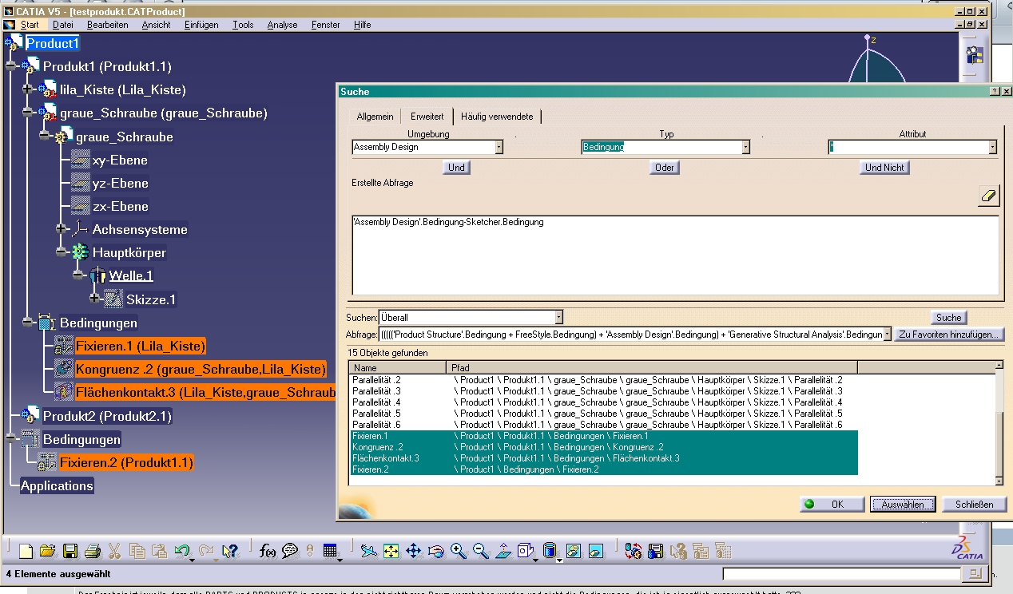Open the Design Table grid icon
This screenshot has height=594, width=1013.
pyautogui.click(x=331, y=551)
